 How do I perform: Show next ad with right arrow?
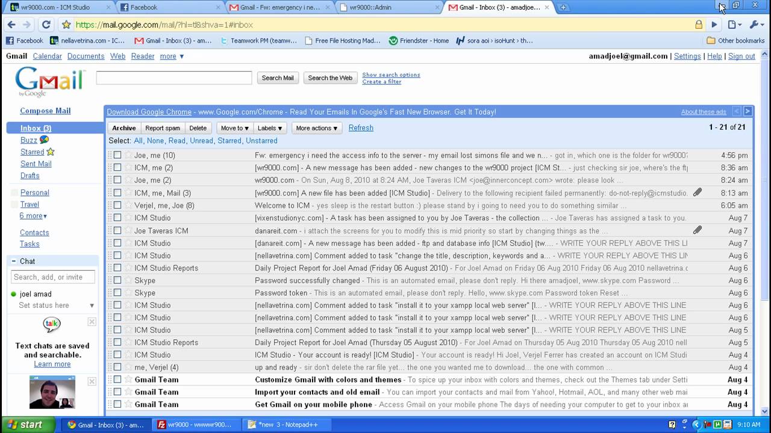coord(748,111)
